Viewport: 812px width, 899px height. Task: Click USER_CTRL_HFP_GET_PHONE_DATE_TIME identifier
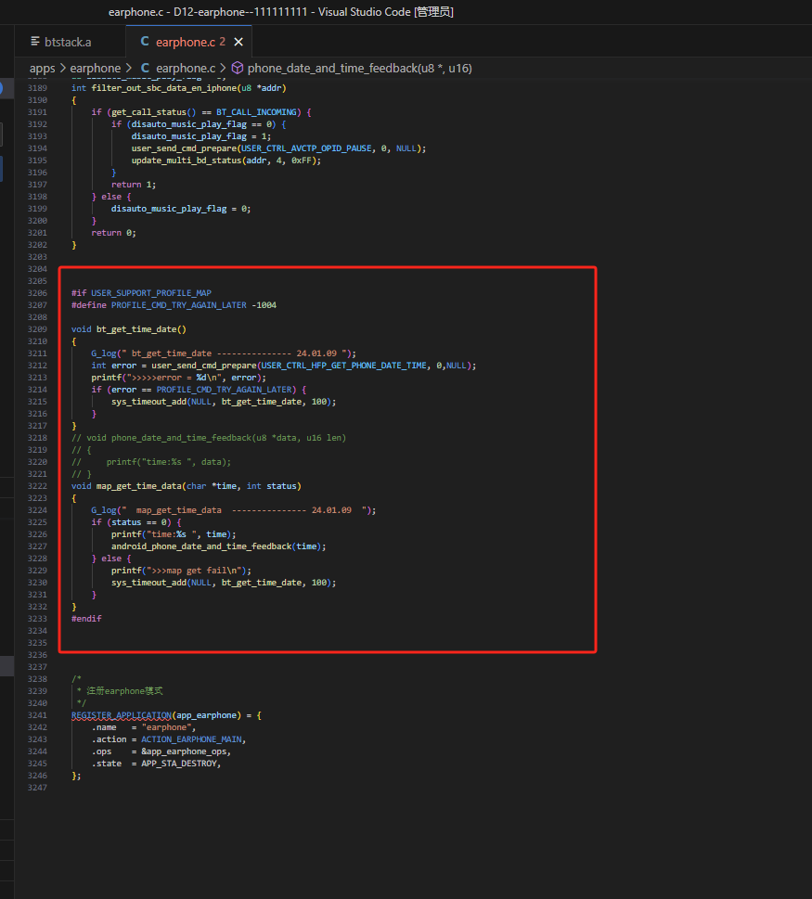click(343, 366)
